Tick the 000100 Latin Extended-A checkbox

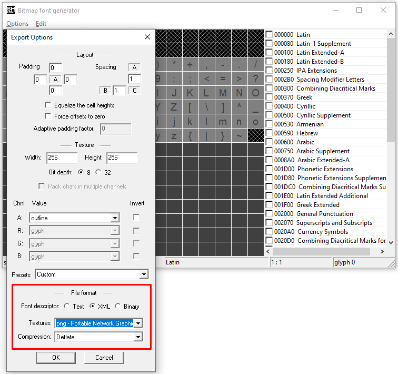point(269,52)
